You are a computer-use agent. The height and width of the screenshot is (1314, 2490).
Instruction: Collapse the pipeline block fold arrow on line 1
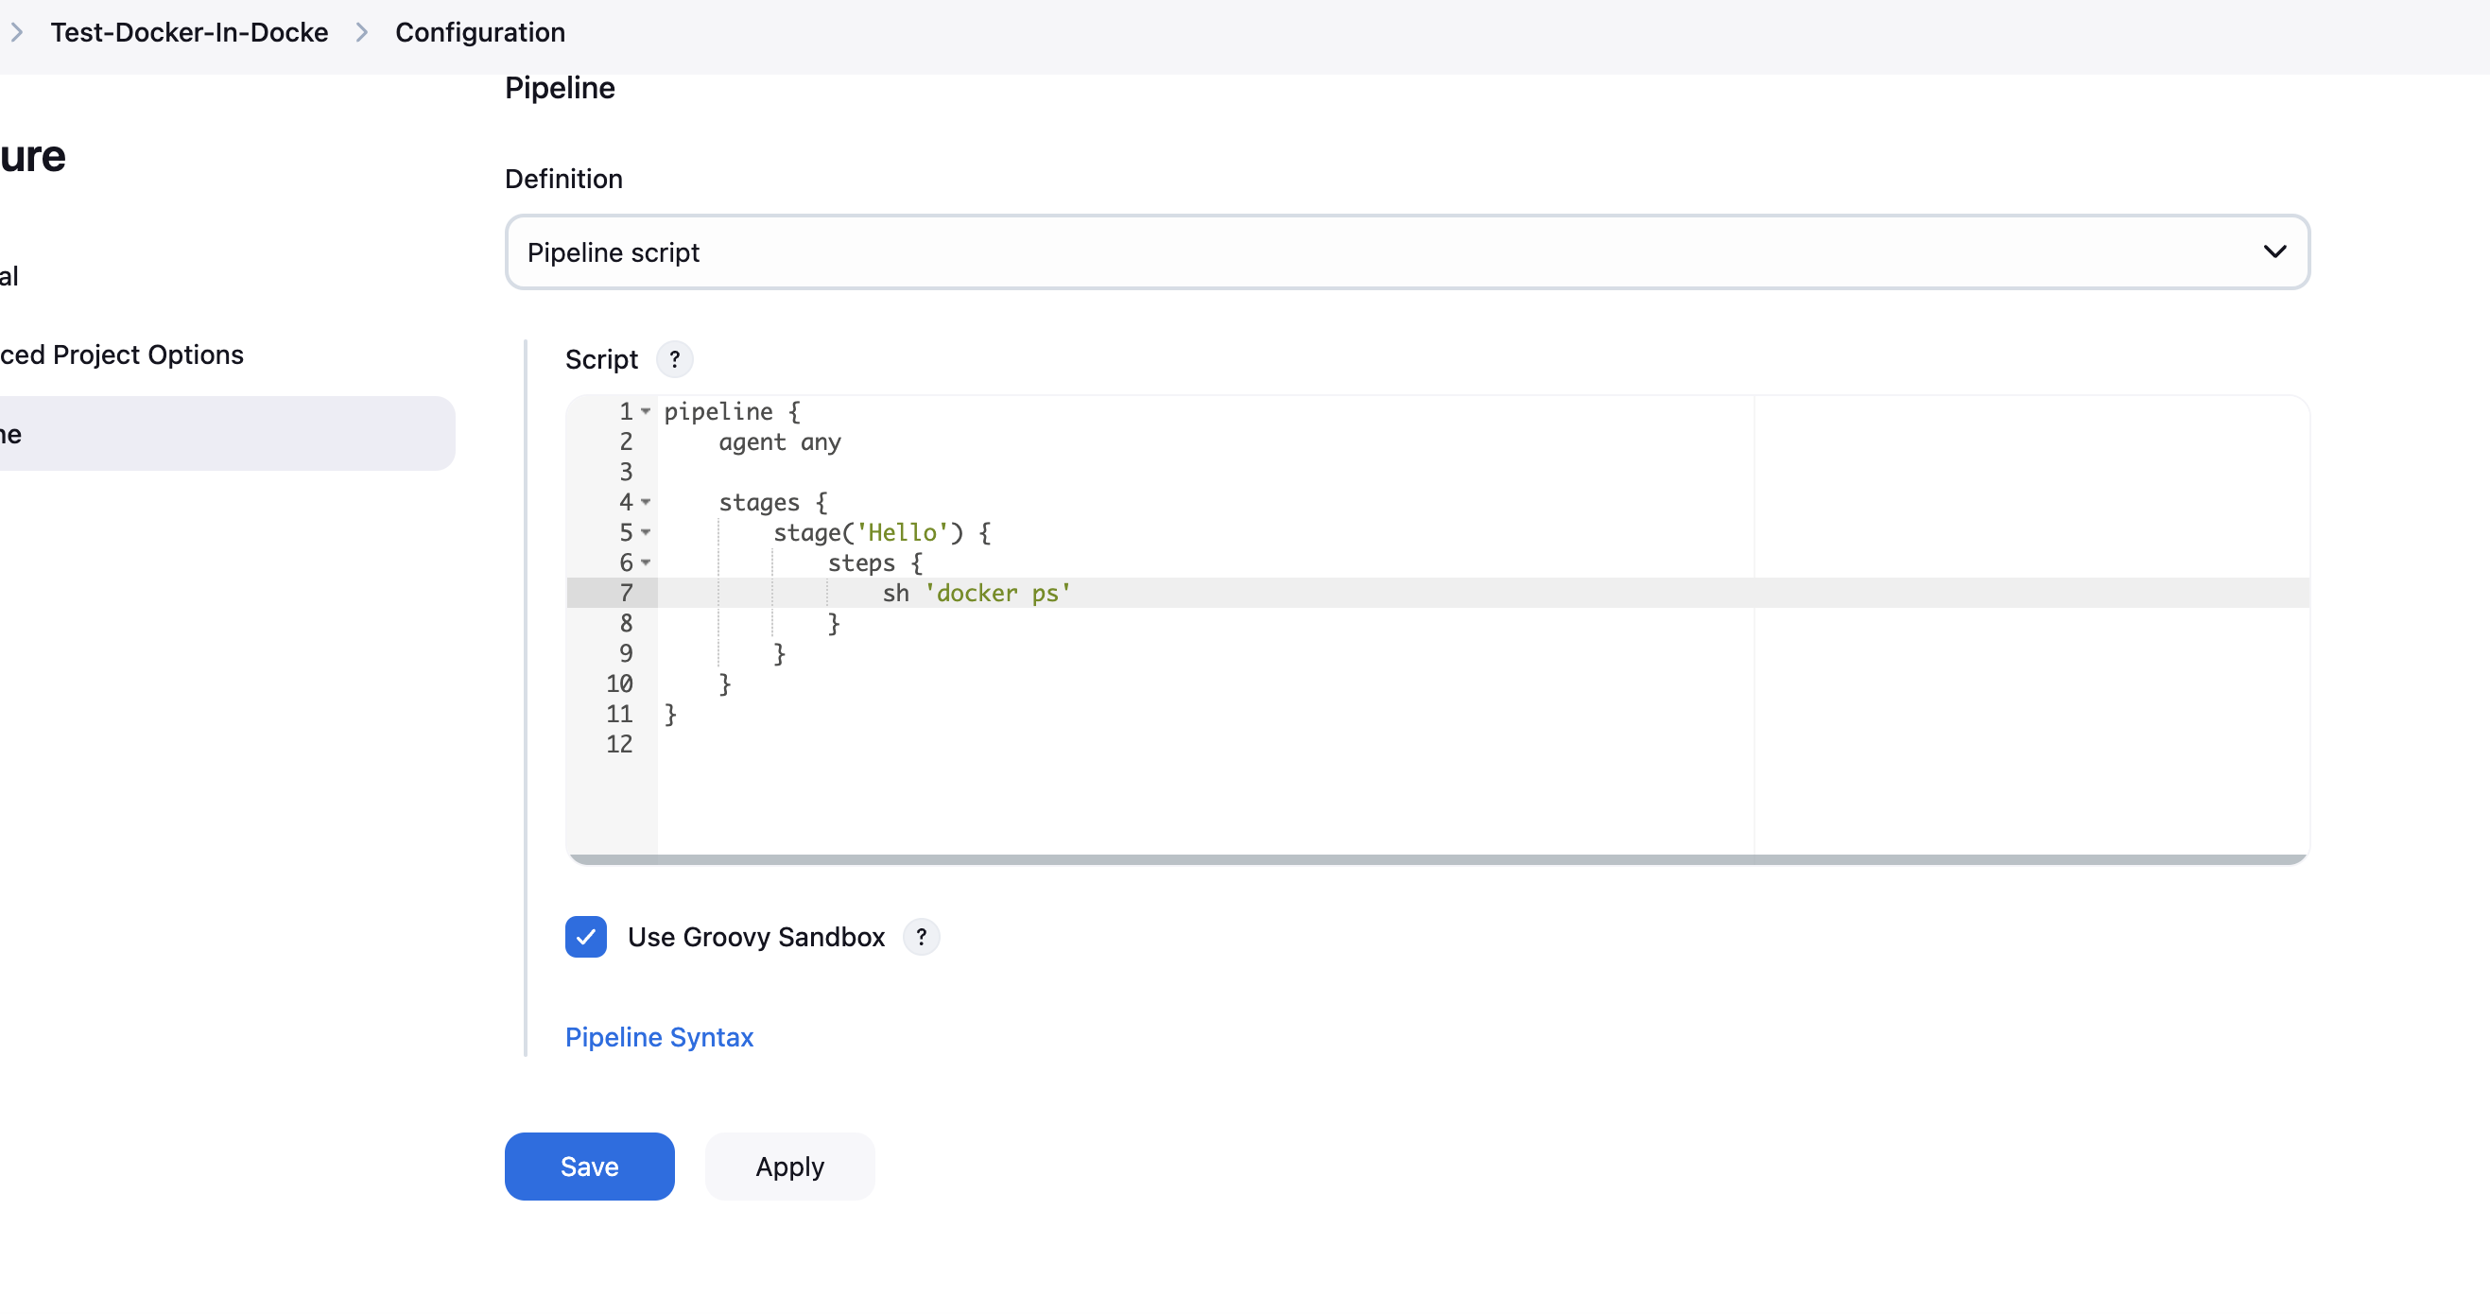(x=646, y=412)
